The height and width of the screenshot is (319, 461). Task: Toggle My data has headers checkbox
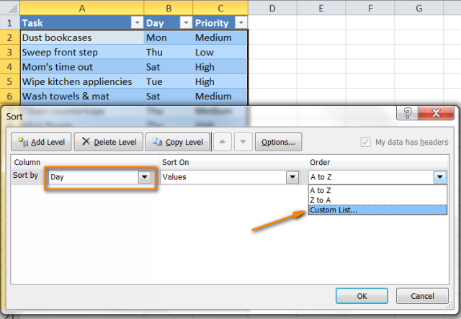(366, 142)
